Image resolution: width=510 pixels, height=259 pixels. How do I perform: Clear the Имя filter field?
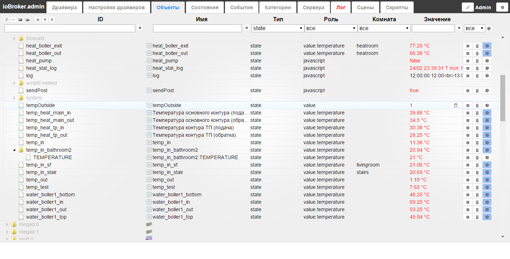coord(247,28)
